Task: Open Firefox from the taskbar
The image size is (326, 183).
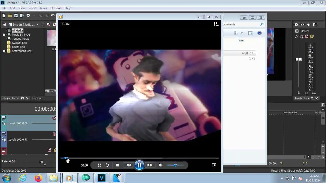Action: point(38,178)
